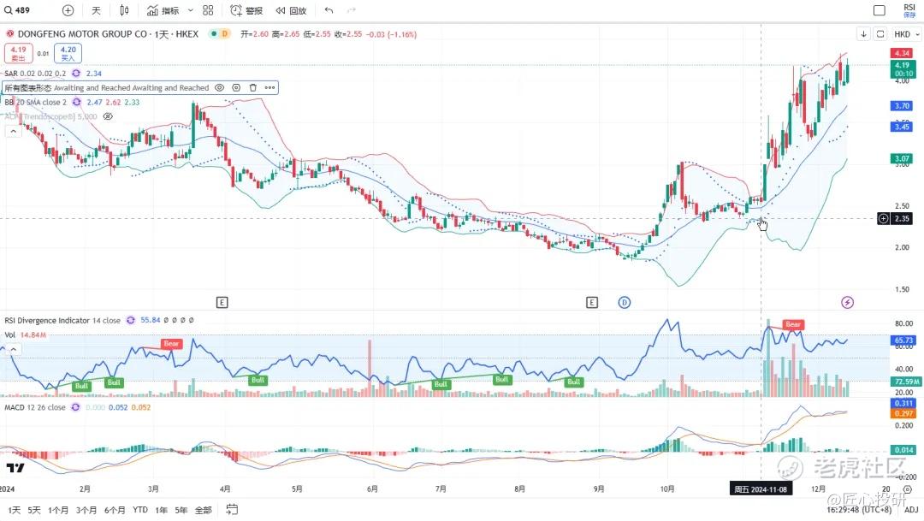Select the 1天 range tab
Viewport: 924px width, 521px height.
[15, 511]
